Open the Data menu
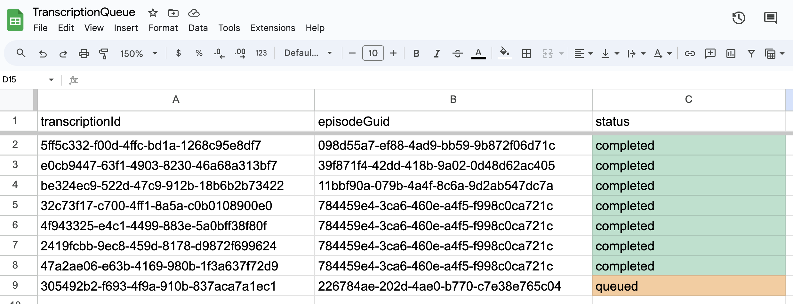Image resolution: width=793 pixels, height=304 pixels. pos(198,28)
